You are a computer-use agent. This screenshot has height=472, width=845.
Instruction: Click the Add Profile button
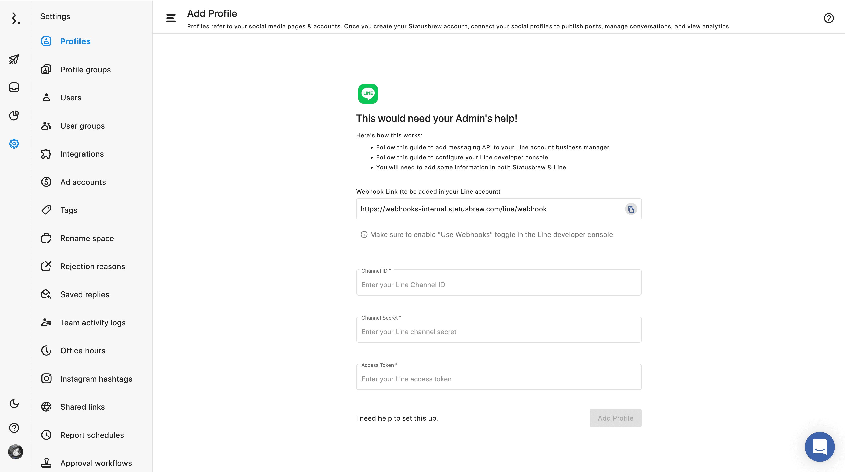pyautogui.click(x=615, y=418)
